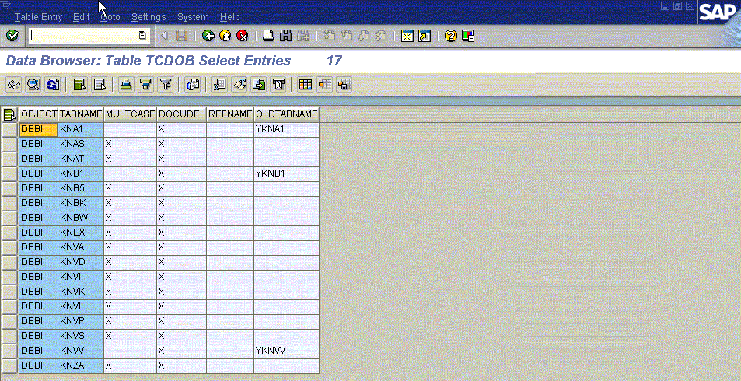This screenshot has width=741, height=381.
Task: Click the green Enter checkmark icon
Action: point(12,36)
